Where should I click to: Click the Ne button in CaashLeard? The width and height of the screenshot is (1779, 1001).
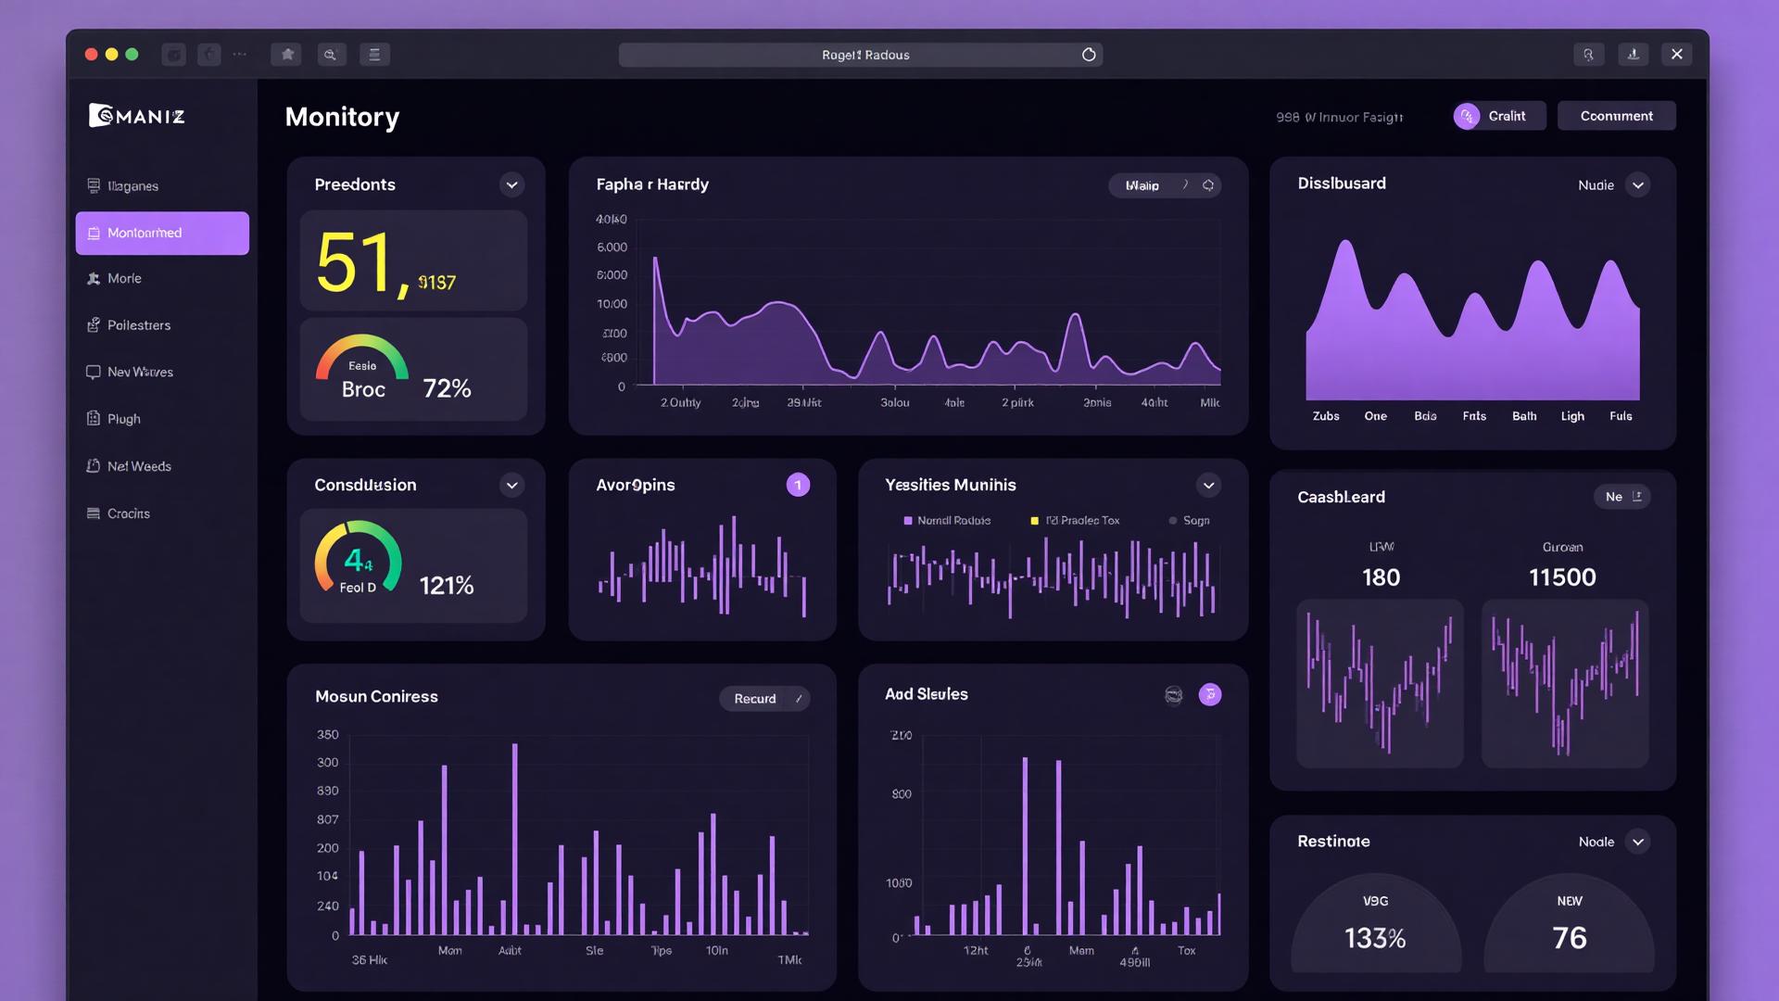[x=1621, y=497]
